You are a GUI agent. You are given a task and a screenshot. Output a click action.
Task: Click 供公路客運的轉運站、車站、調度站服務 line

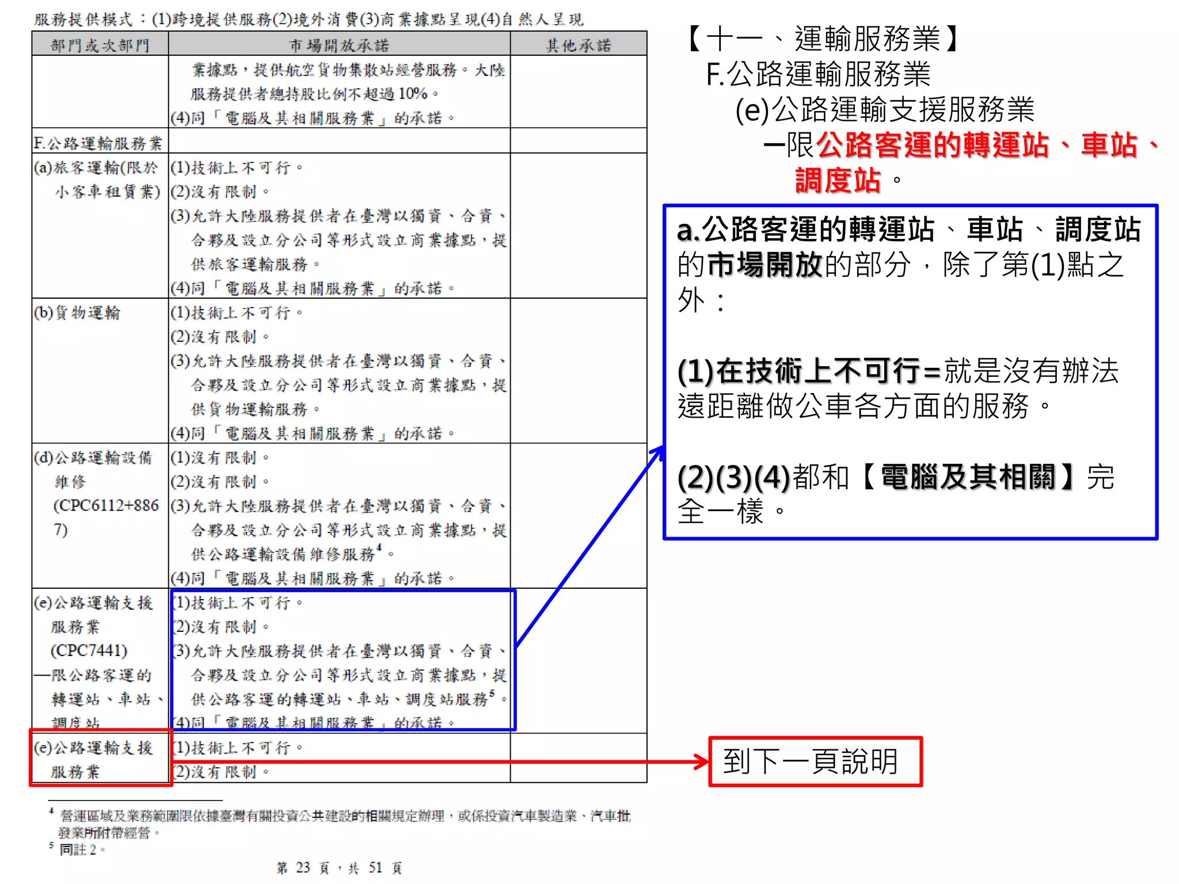[349, 698]
